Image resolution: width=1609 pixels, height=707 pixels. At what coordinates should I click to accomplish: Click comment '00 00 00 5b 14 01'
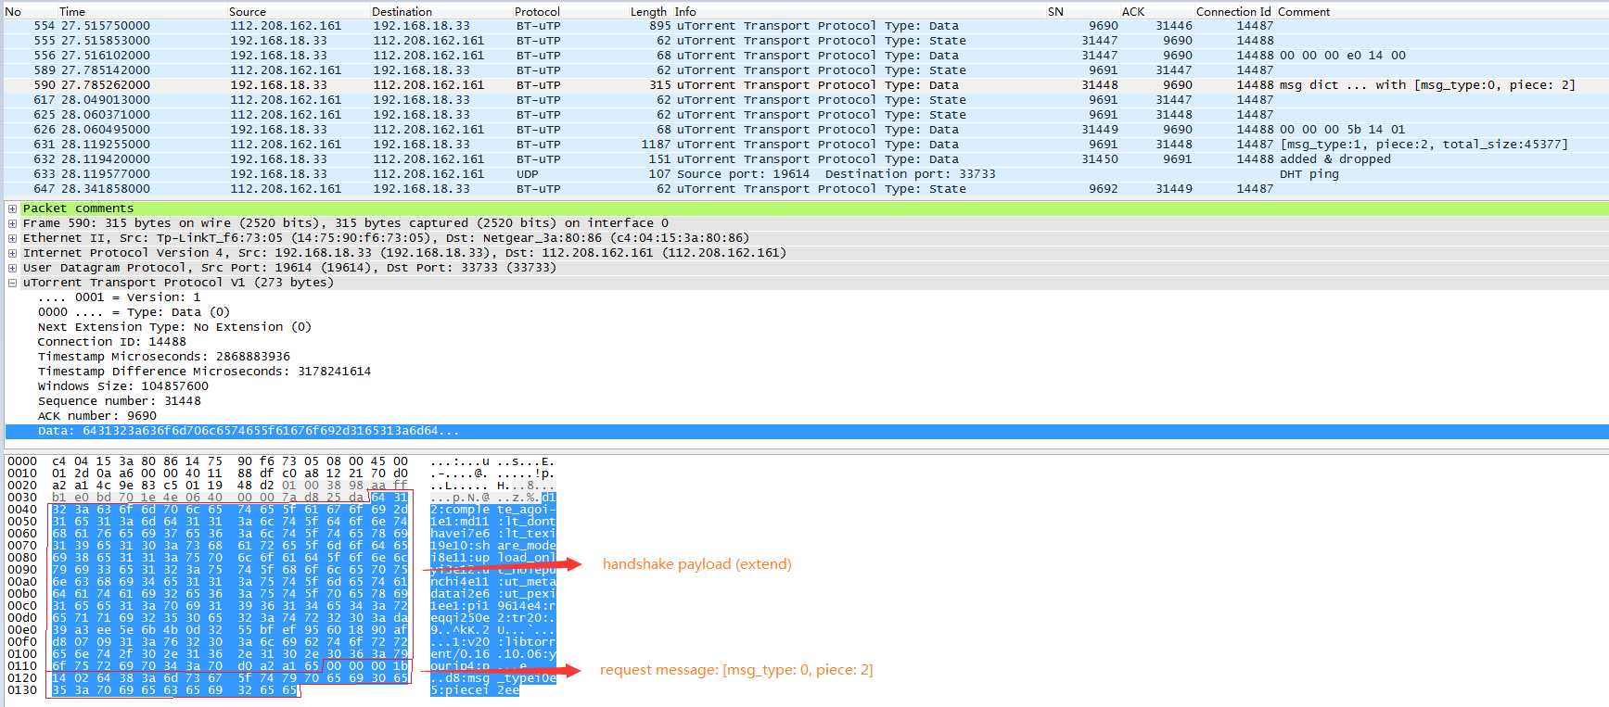[x=1343, y=130]
